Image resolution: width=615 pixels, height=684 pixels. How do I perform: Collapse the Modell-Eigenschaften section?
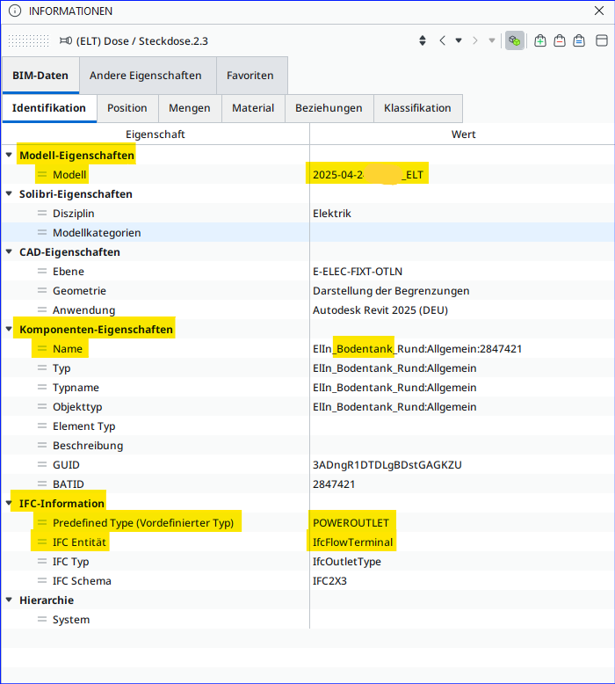9,156
